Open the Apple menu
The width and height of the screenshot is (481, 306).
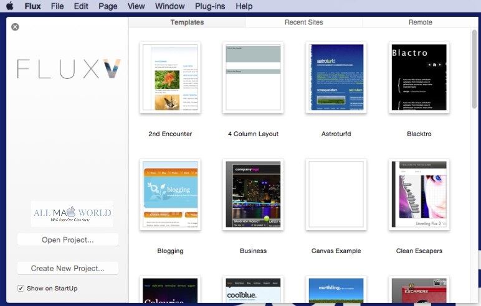point(10,6)
